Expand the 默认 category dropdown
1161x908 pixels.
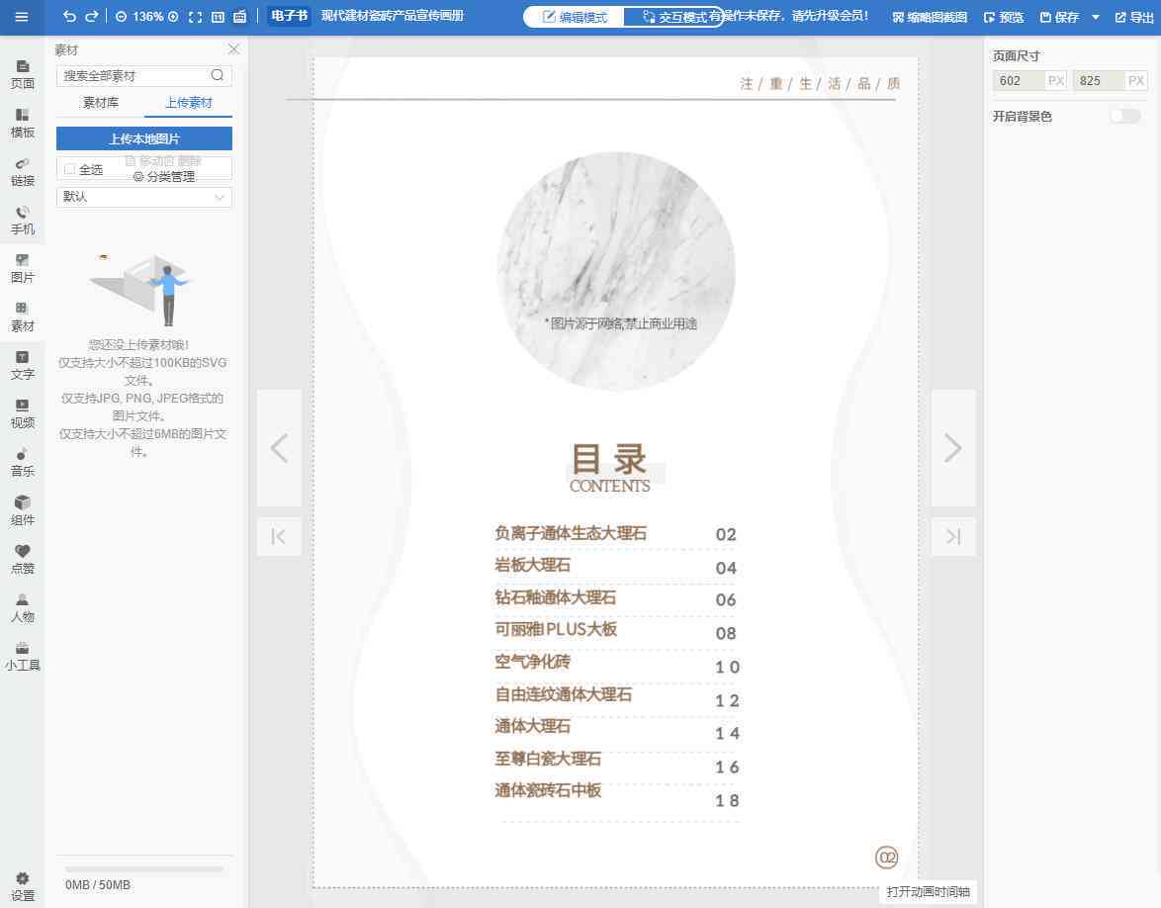pos(144,197)
